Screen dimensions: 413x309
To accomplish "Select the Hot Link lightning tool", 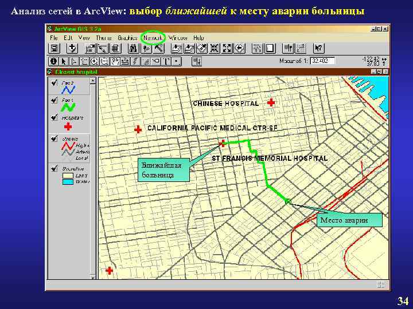I will [x=135, y=61].
